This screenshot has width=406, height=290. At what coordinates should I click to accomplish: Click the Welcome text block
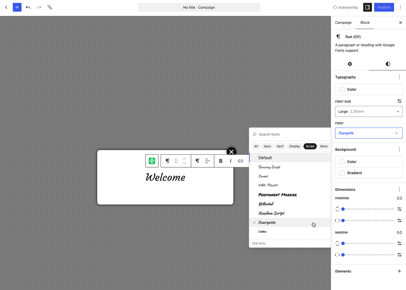point(165,177)
